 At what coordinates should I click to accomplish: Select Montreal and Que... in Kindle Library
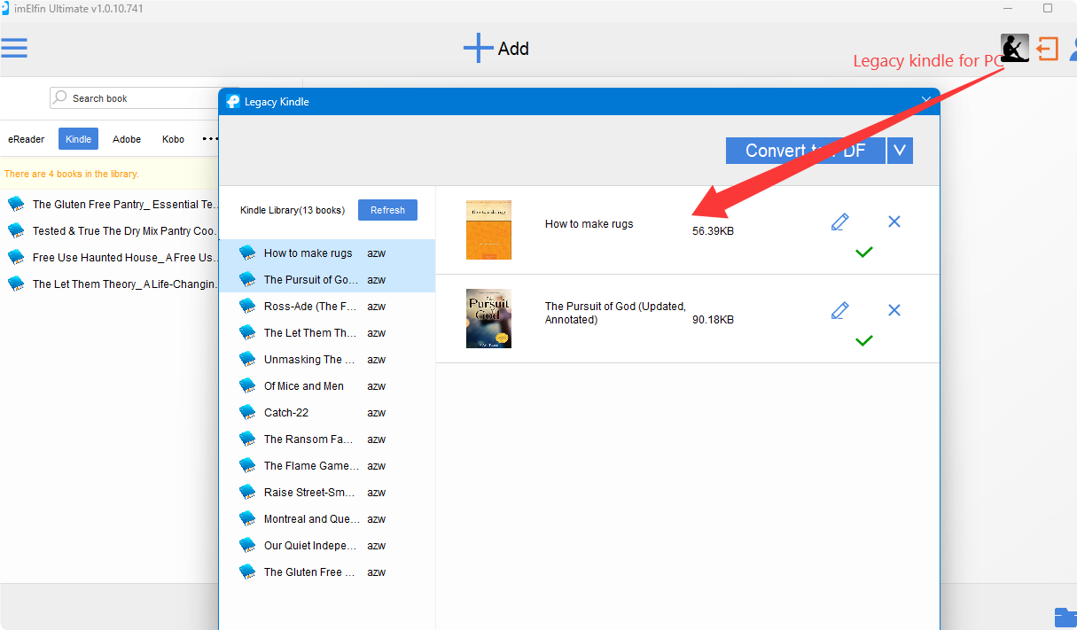coord(327,518)
